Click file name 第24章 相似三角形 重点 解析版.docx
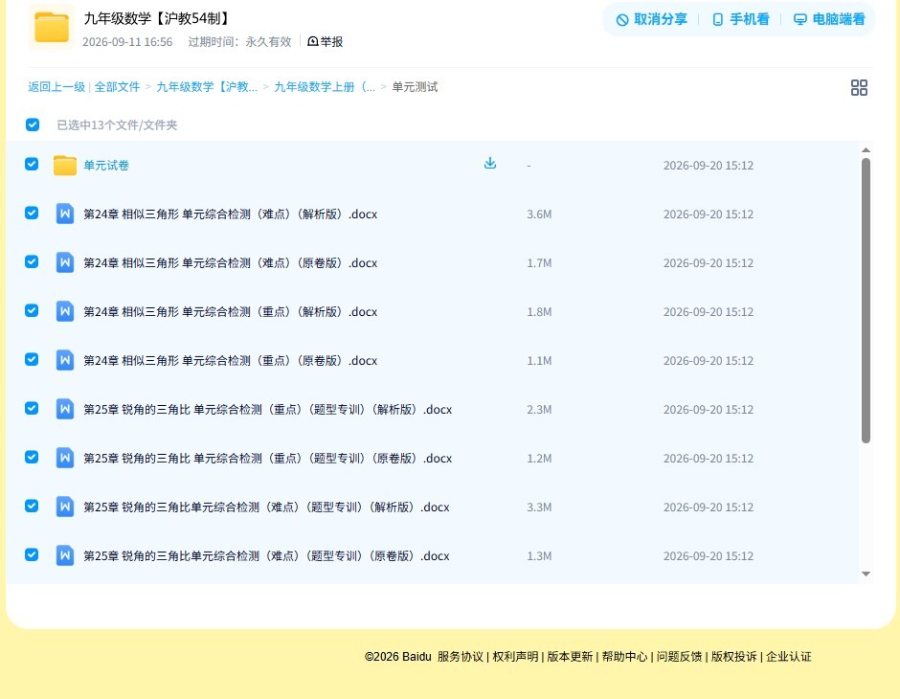This screenshot has width=900, height=699. [230, 311]
